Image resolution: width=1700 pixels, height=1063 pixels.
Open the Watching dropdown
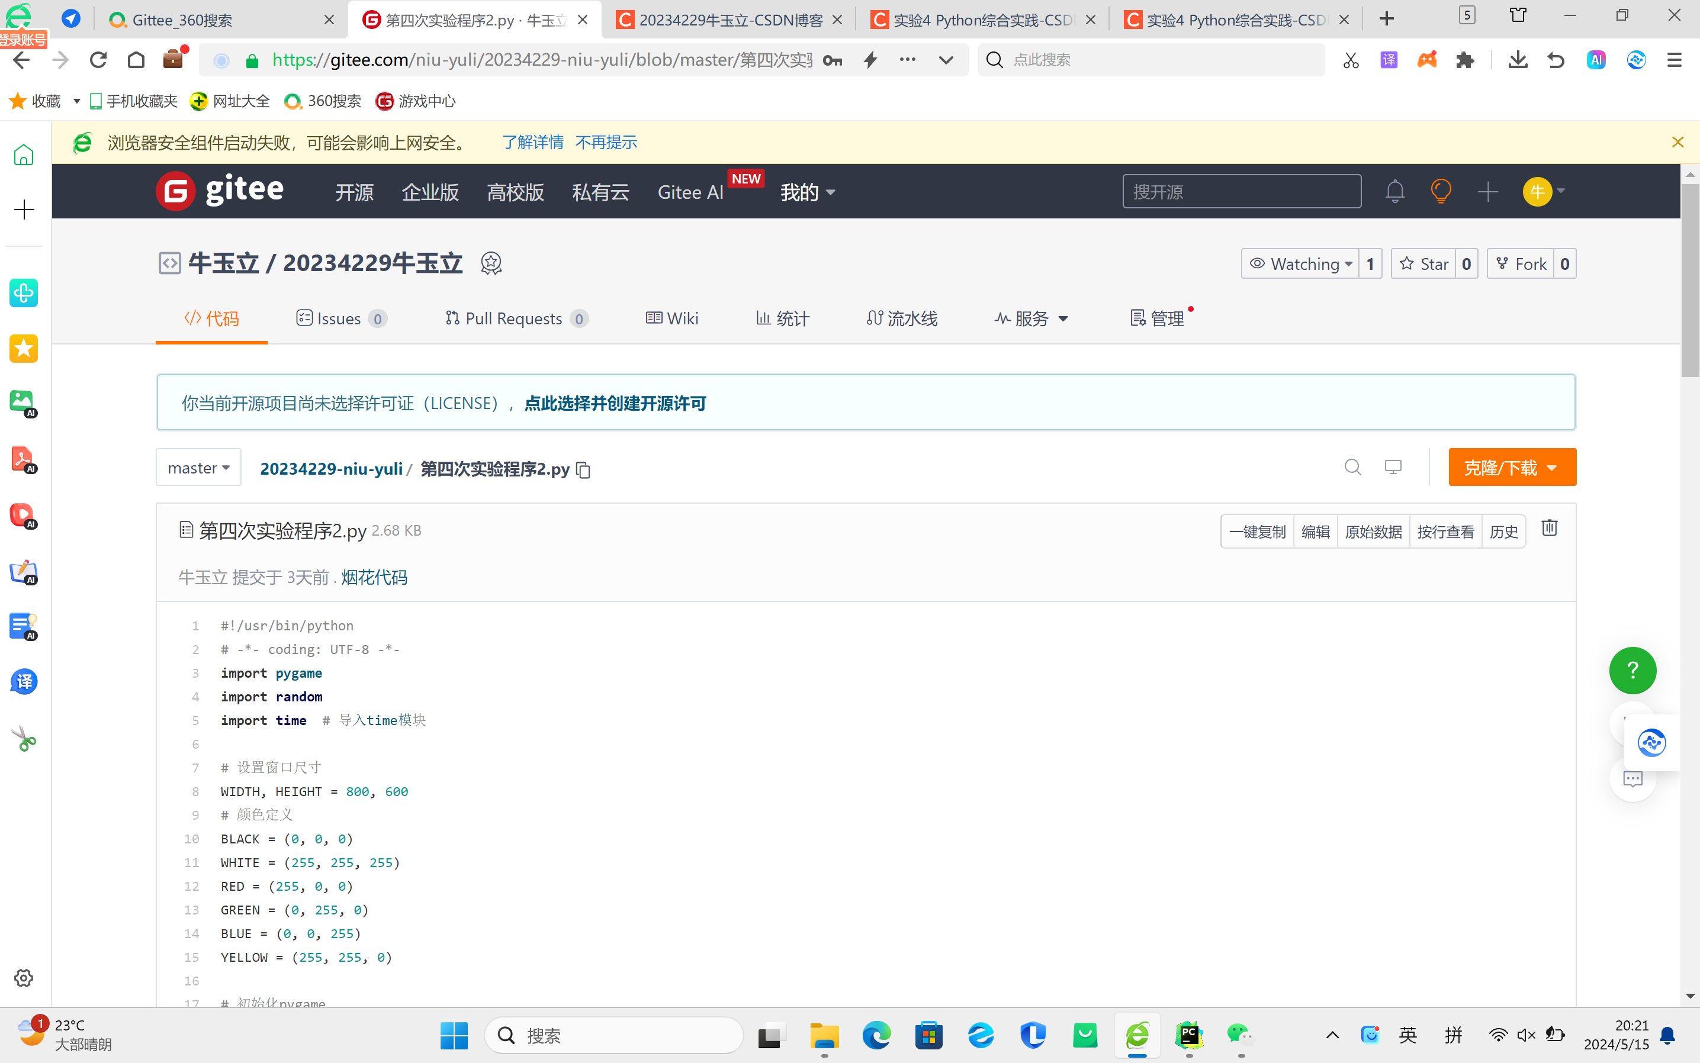(1300, 263)
